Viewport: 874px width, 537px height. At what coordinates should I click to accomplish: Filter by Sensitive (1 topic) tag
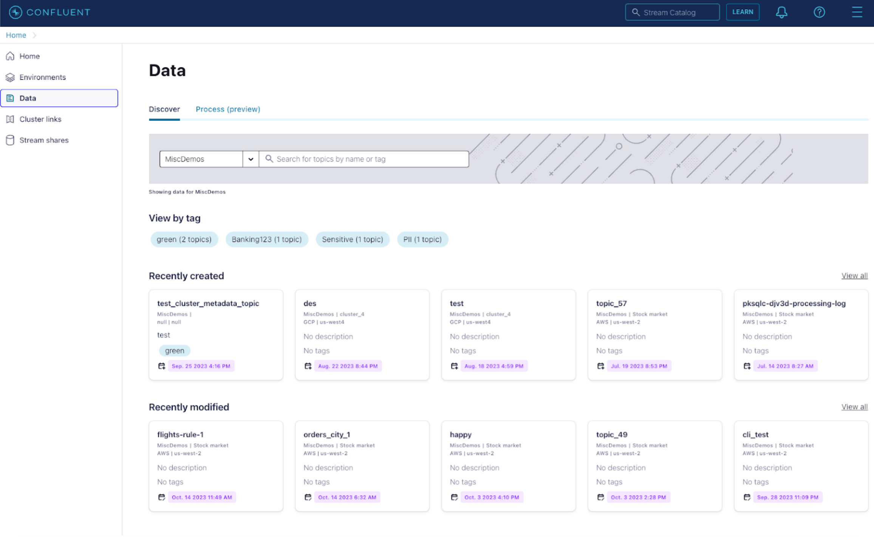(x=353, y=239)
